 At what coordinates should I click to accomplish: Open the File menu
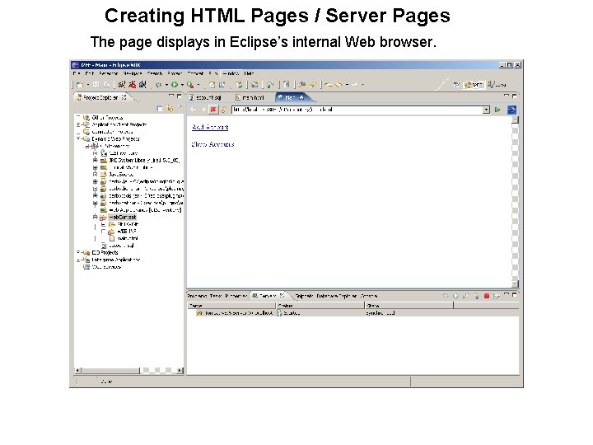(77, 73)
